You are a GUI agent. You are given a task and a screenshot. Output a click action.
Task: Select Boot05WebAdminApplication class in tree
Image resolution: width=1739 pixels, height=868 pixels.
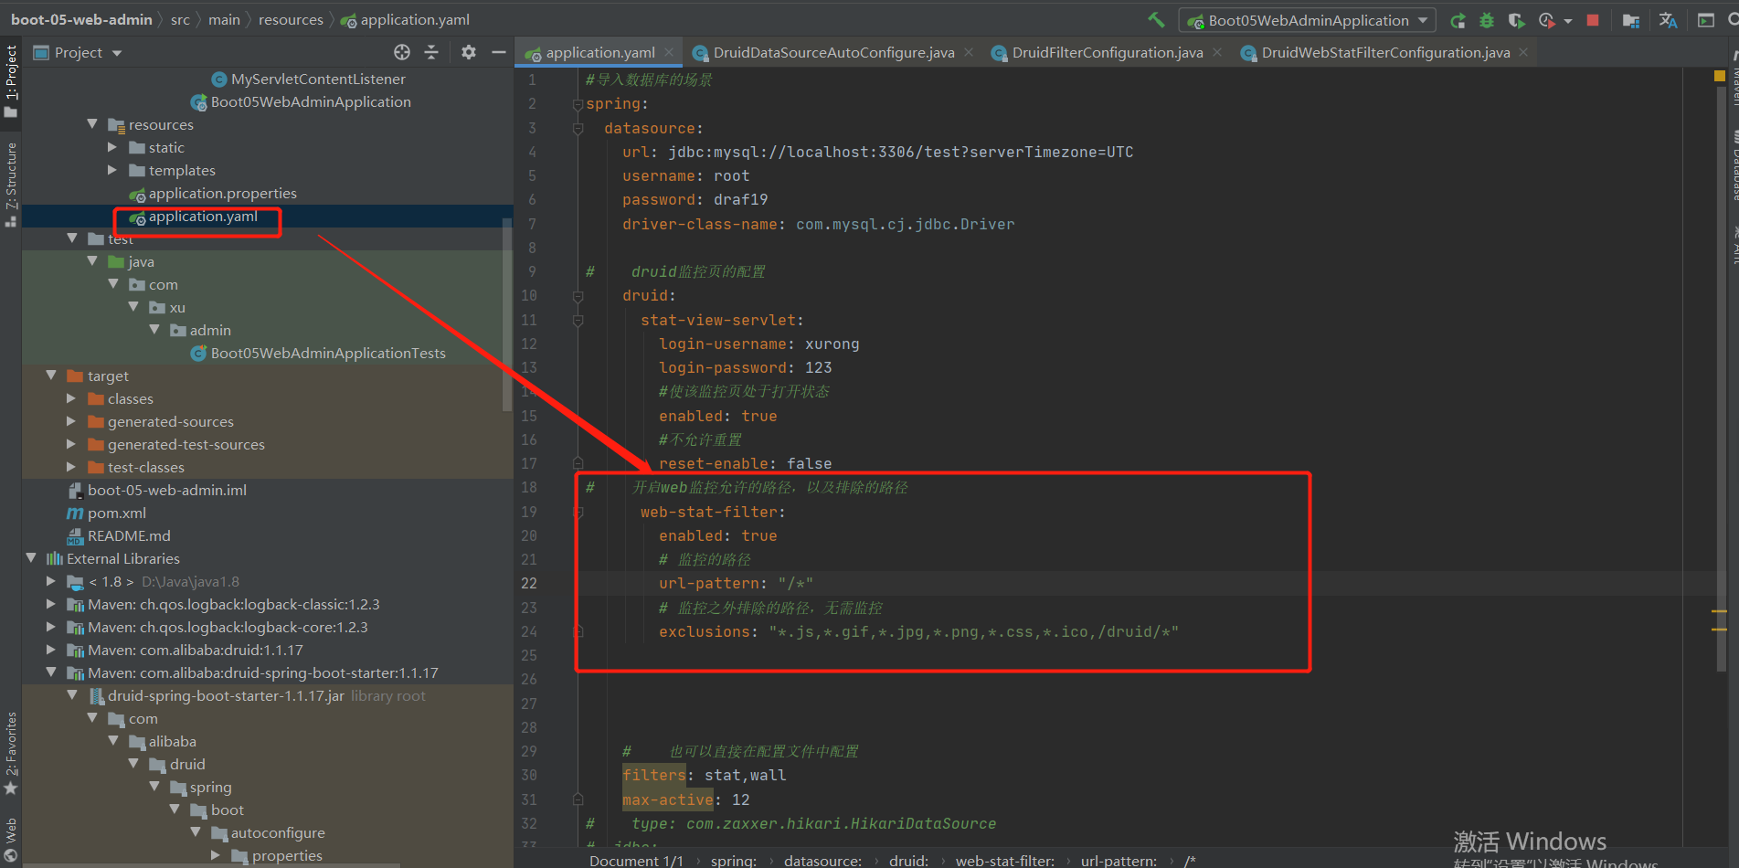point(310,102)
